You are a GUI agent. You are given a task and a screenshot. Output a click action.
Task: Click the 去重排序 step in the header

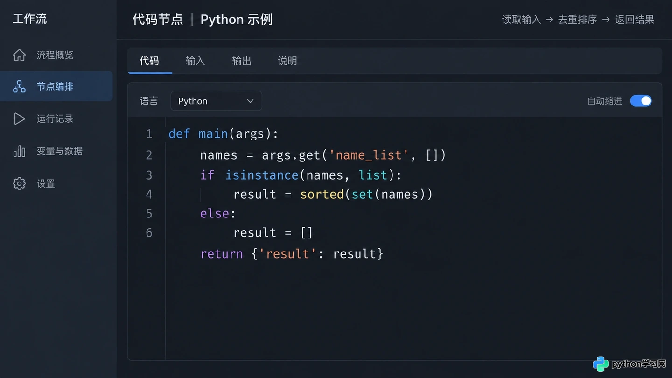click(x=578, y=20)
